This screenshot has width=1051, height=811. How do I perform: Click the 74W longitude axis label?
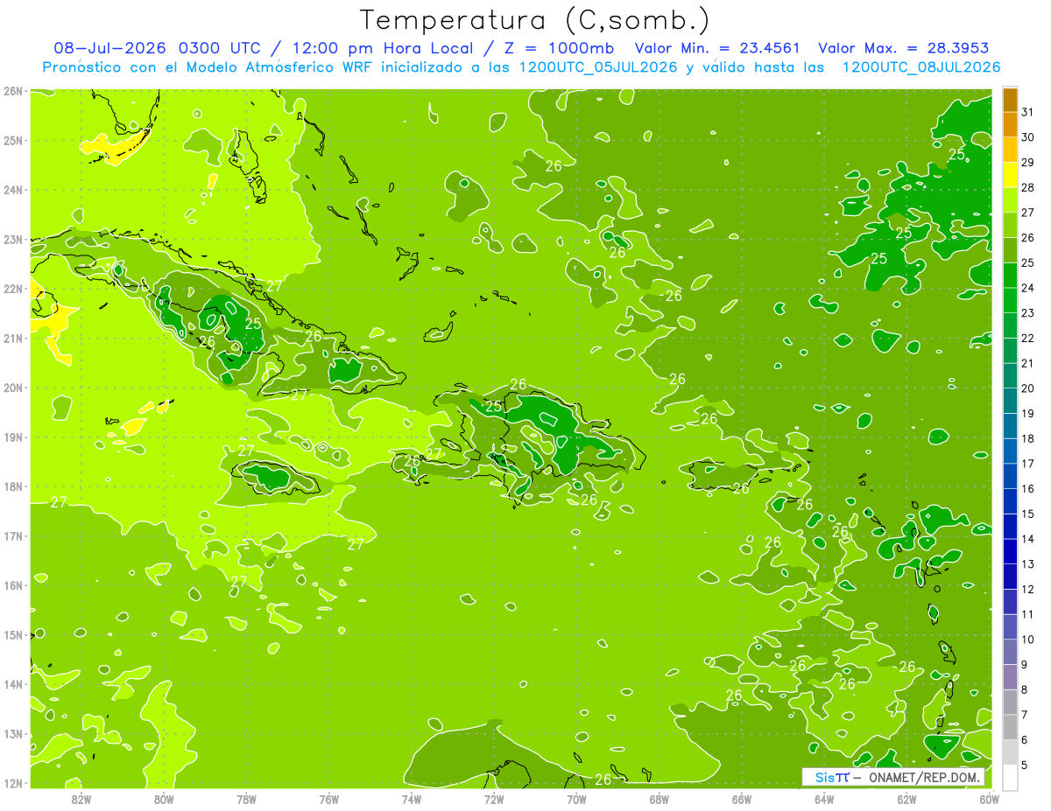(x=412, y=799)
